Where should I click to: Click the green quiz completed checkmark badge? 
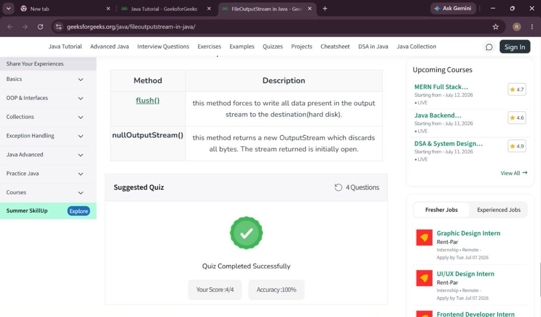(246, 233)
